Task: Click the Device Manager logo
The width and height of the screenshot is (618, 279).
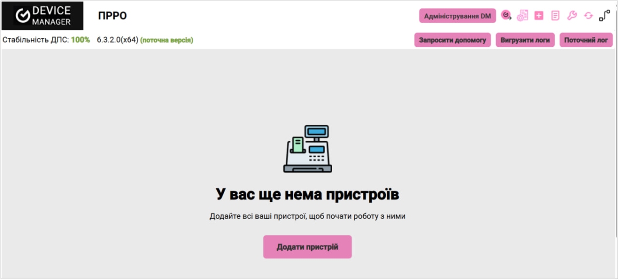Action: [x=42, y=16]
